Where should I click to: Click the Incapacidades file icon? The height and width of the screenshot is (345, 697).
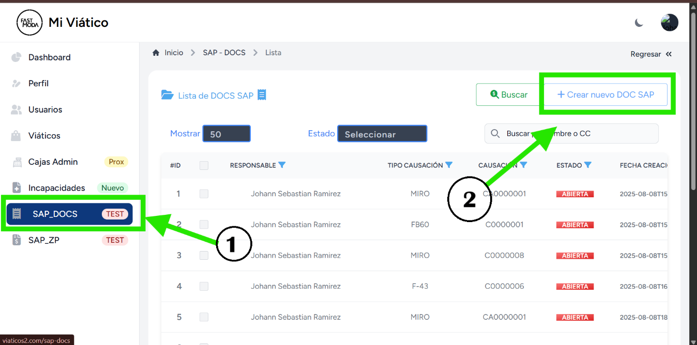point(16,188)
